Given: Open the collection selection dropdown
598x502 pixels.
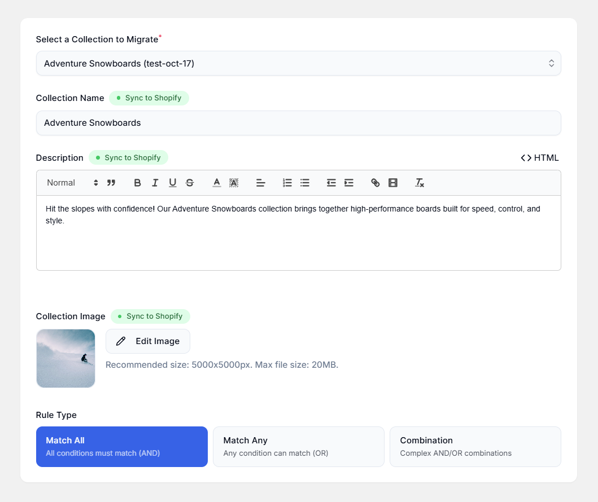Looking at the screenshot, I should [x=298, y=63].
